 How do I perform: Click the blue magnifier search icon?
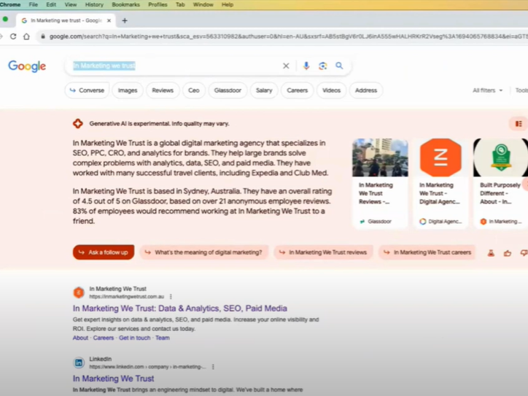[x=339, y=66]
